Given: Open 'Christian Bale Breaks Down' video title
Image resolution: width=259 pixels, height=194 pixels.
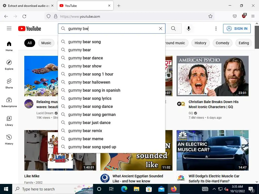Looking at the screenshot, I should [213, 104].
